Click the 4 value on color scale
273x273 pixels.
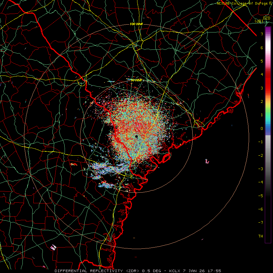click(262, 75)
